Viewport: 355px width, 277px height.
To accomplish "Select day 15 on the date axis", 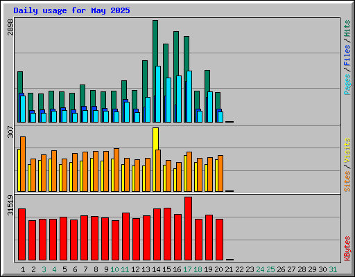I will coord(166,269).
